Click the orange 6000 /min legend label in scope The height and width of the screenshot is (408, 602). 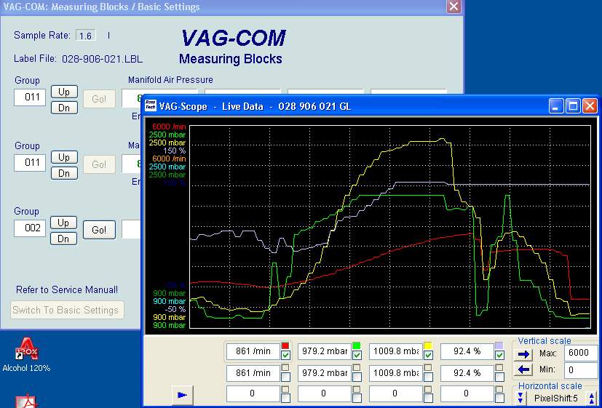point(169,159)
